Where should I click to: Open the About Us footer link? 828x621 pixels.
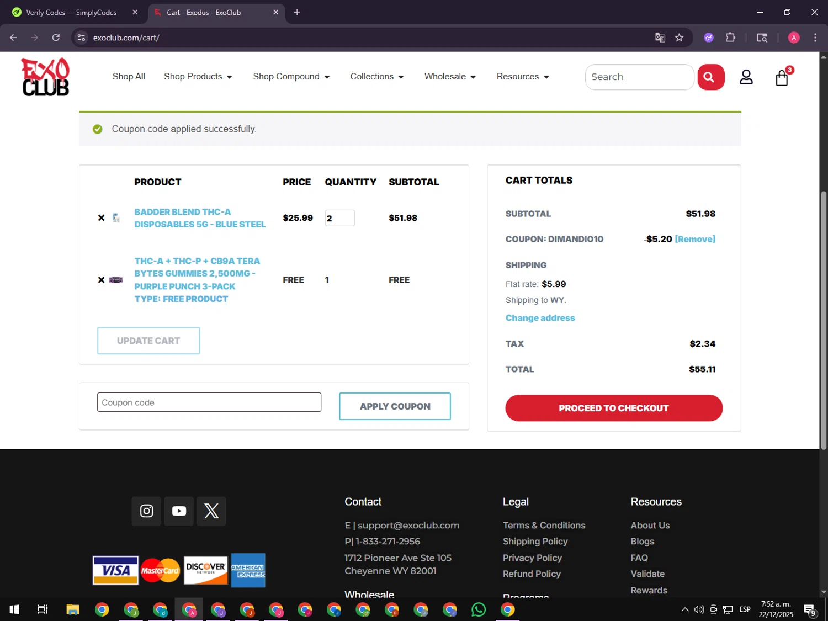650,526
